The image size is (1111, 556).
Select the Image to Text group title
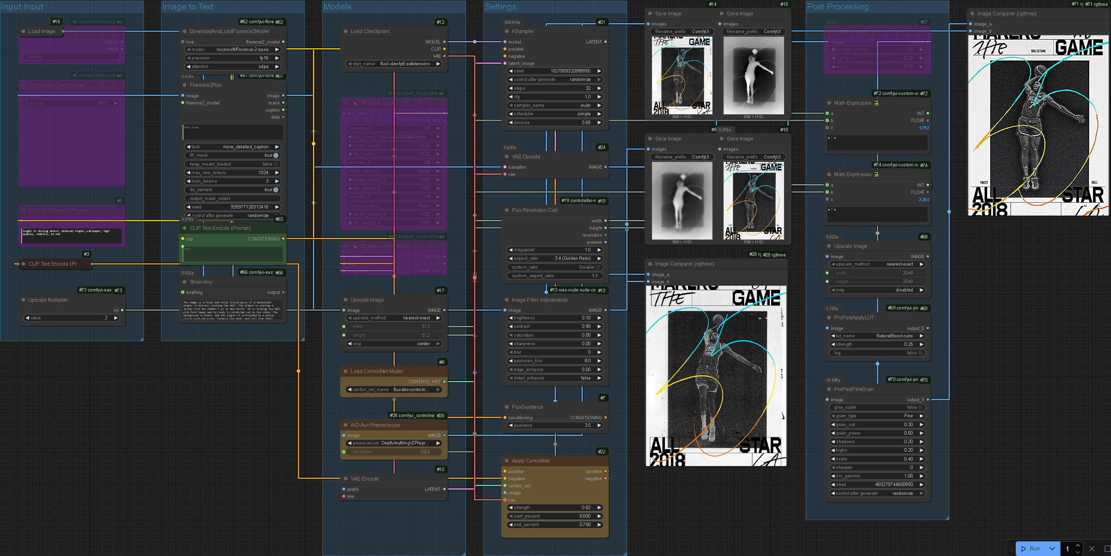[x=187, y=7]
